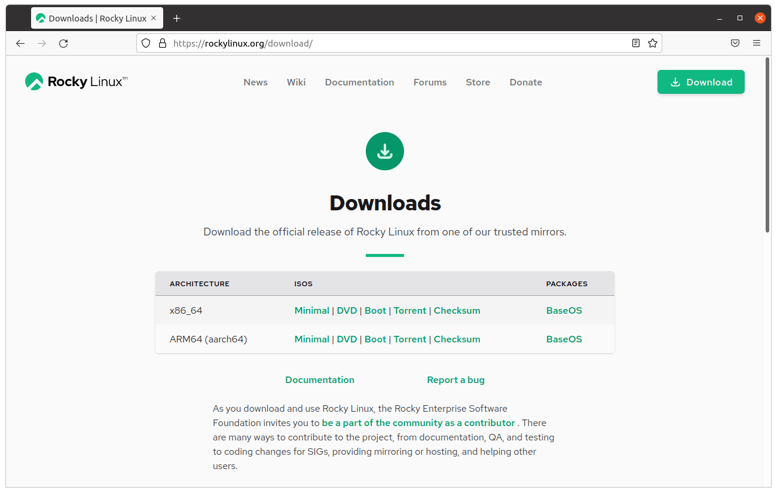Open the Report a bug link
Image resolution: width=777 pixels, height=493 pixels.
455,380
